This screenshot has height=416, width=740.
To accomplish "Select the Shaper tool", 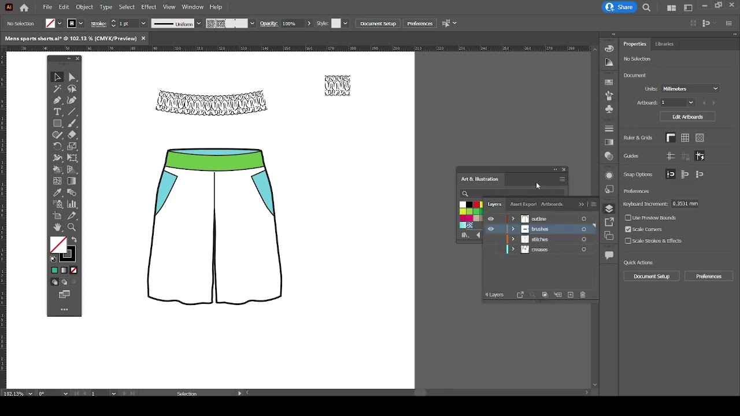I will 57,135.
